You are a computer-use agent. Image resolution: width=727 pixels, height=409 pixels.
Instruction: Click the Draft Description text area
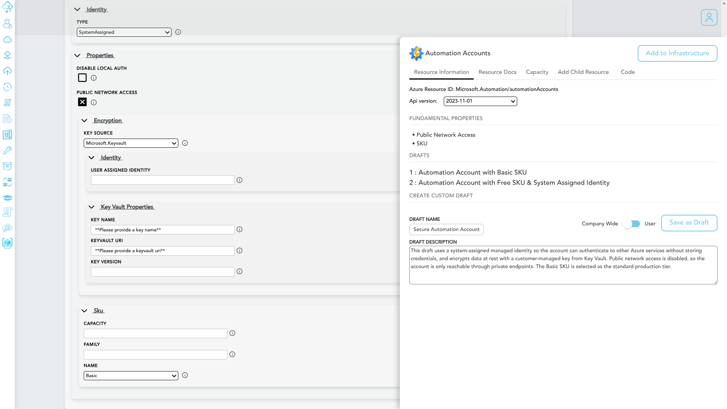[x=563, y=265]
